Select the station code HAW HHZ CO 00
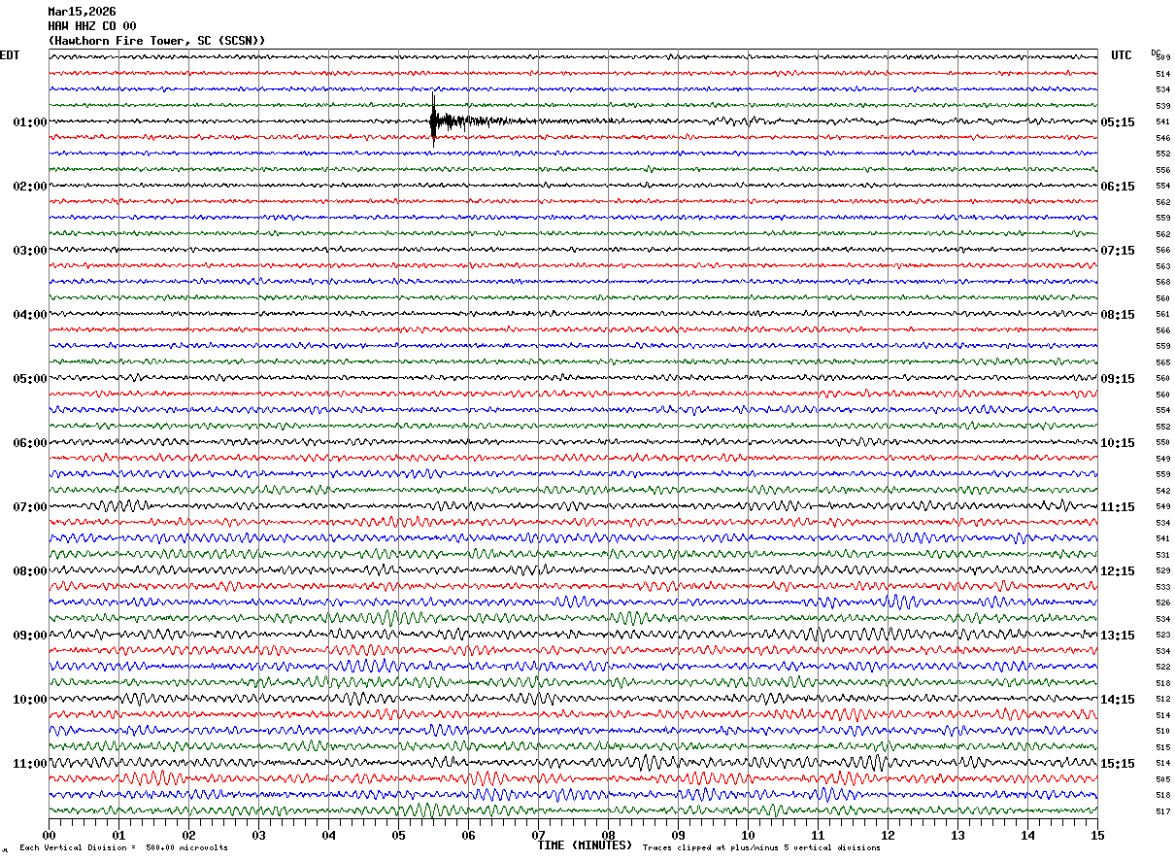Image resolution: width=1175 pixels, height=861 pixels. click(x=92, y=26)
